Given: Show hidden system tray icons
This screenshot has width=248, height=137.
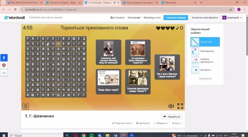Looking at the screenshot, I should (x=201, y=135).
